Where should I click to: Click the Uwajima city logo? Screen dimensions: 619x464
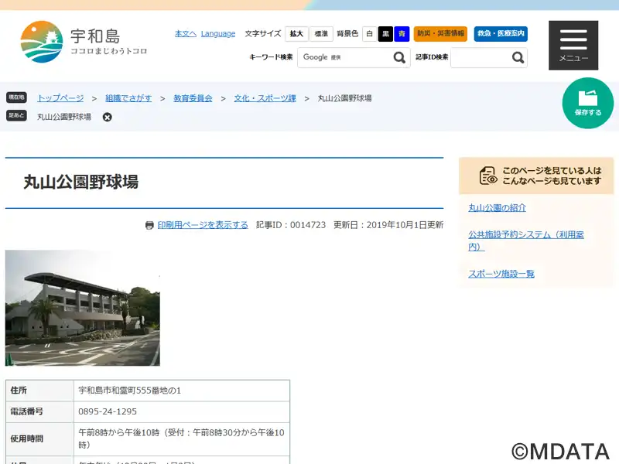(84, 42)
